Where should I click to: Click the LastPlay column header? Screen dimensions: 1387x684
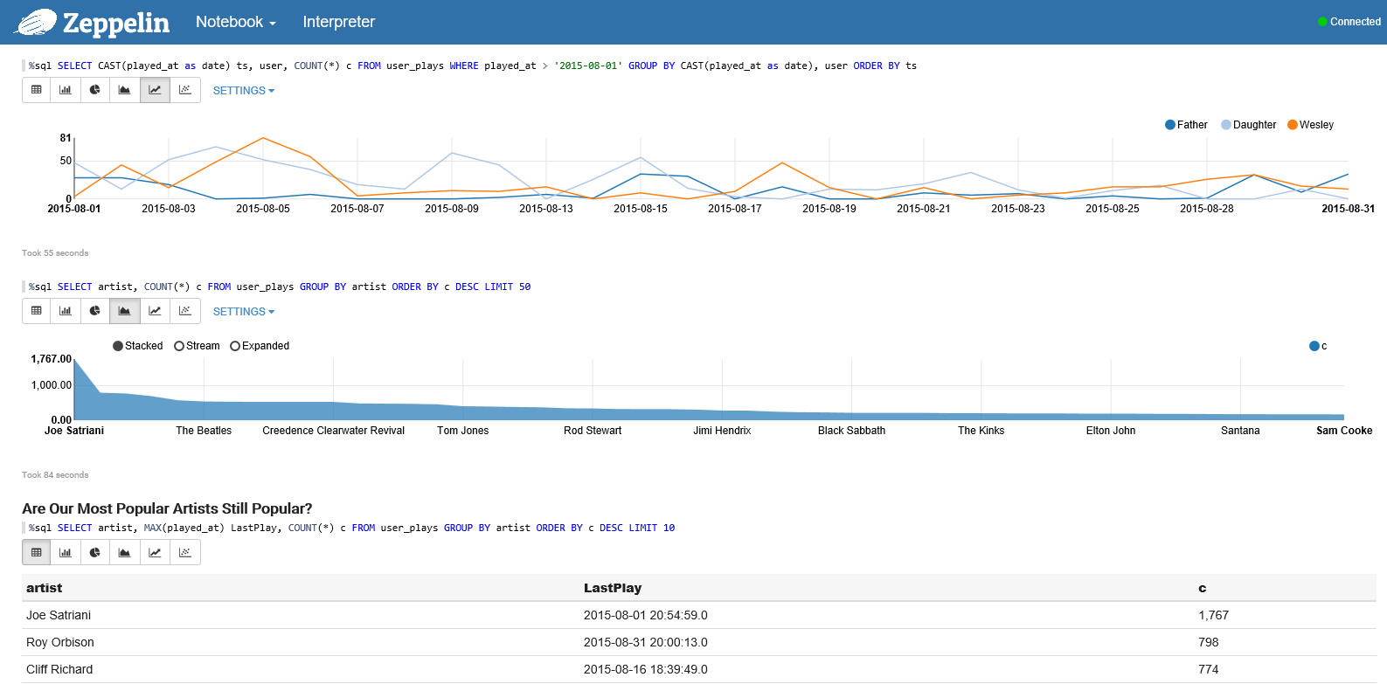coord(612,588)
